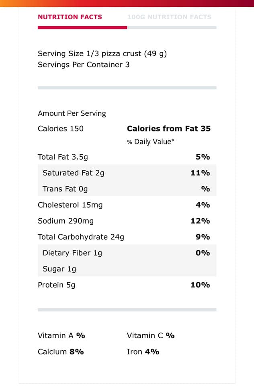Open the 100G Nutrition Facts tab
The height and width of the screenshot is (386, 254).
(169, 17)
